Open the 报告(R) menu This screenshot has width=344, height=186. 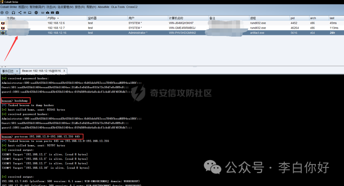80,7
